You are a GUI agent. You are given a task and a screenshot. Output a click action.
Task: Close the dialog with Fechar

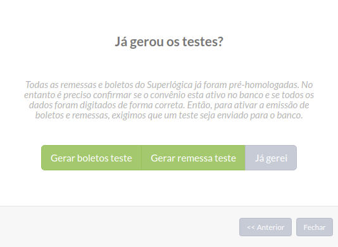tap(315, 227)
